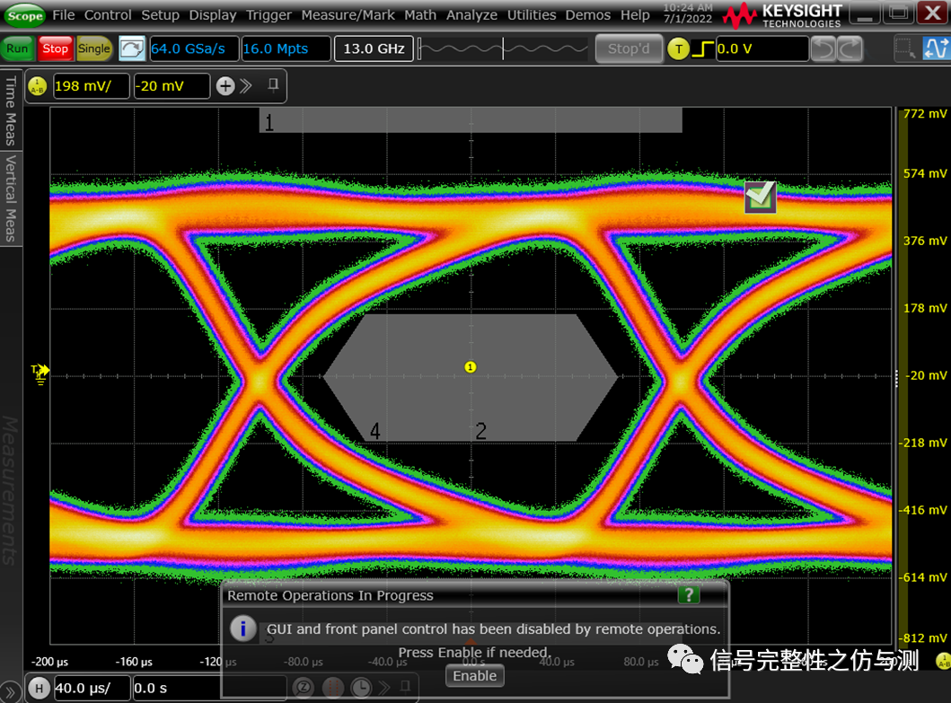Open the Utilities menu

pos(532,14)
